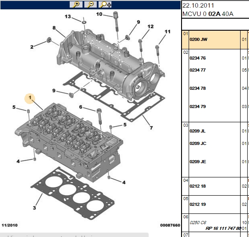Screen dimensions: 249x237
Task: Select callout number 12 on diagram
Action: 150,26
